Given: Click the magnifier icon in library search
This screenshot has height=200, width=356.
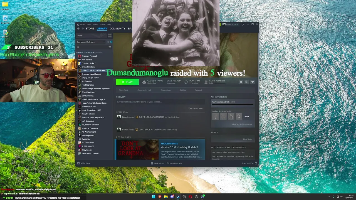Looking at the screenshot, I should [x=78, y=47].
